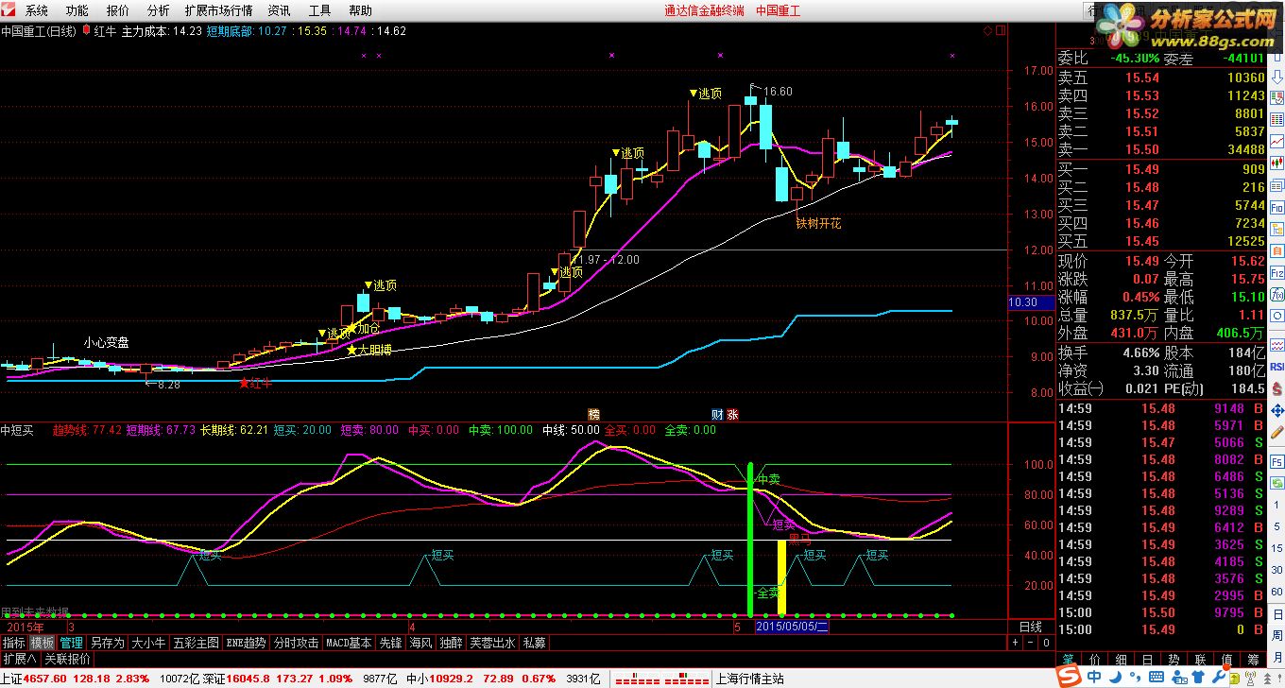Click the colored grid sidebar icon

pyautogui.click(x=1276, y=120)
